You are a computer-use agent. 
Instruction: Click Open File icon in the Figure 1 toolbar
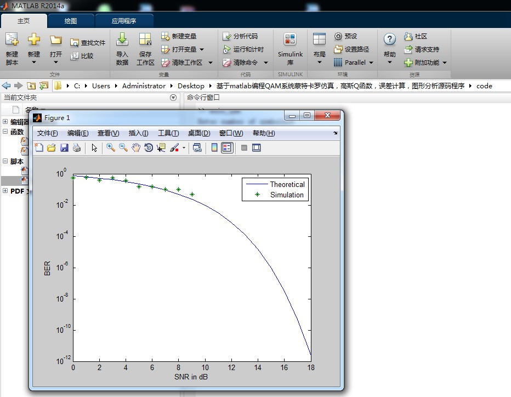pyautogui.click(x=52, y=148)
